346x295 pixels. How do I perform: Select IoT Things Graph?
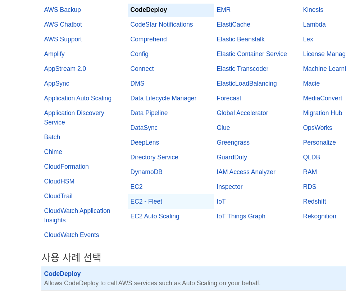pos(241,216)
